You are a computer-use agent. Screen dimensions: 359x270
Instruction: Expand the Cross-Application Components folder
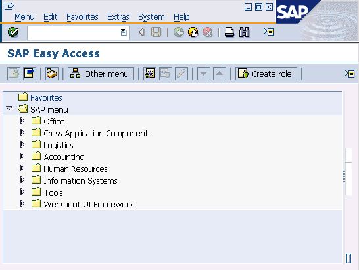click(x=22, y=132)
